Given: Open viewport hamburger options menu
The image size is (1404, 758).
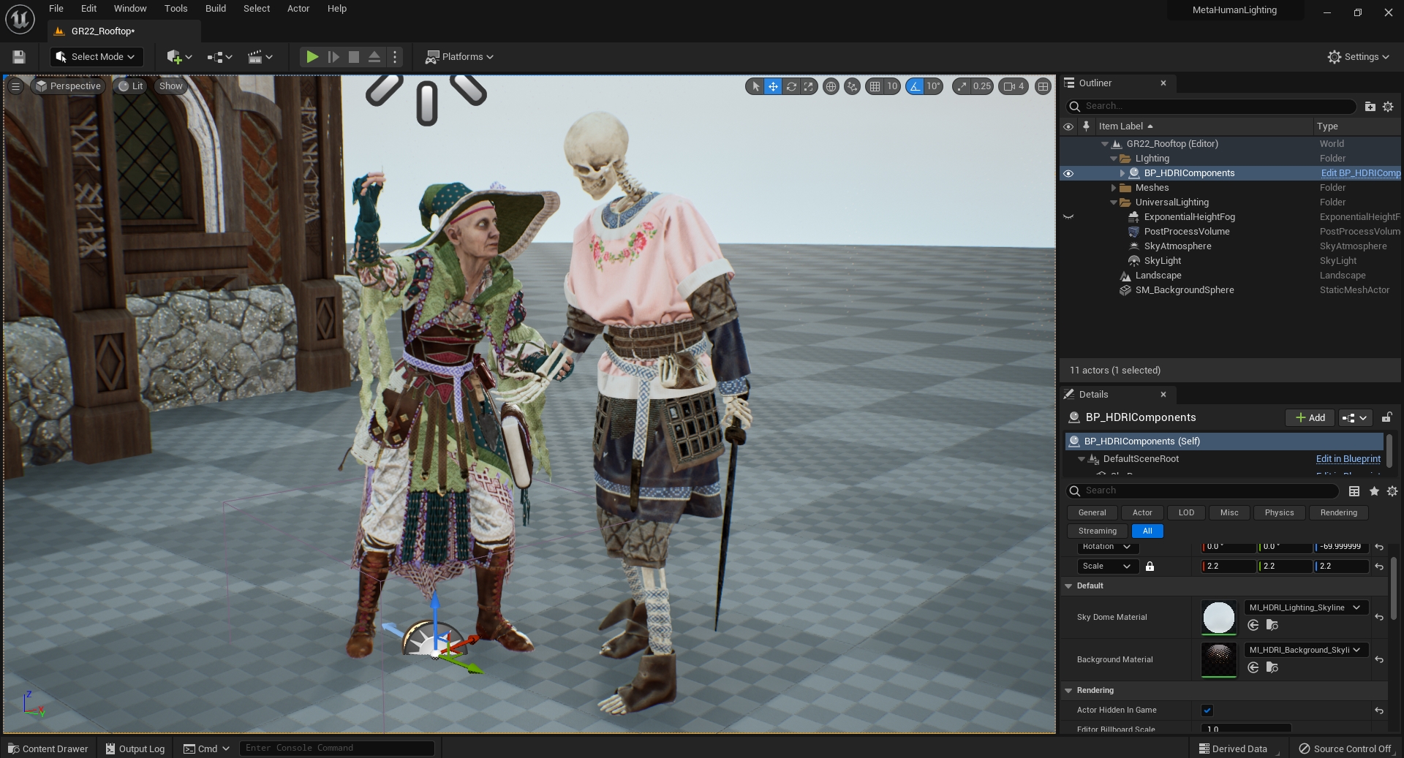Looking at the screenshot, I should pos(15,86).
